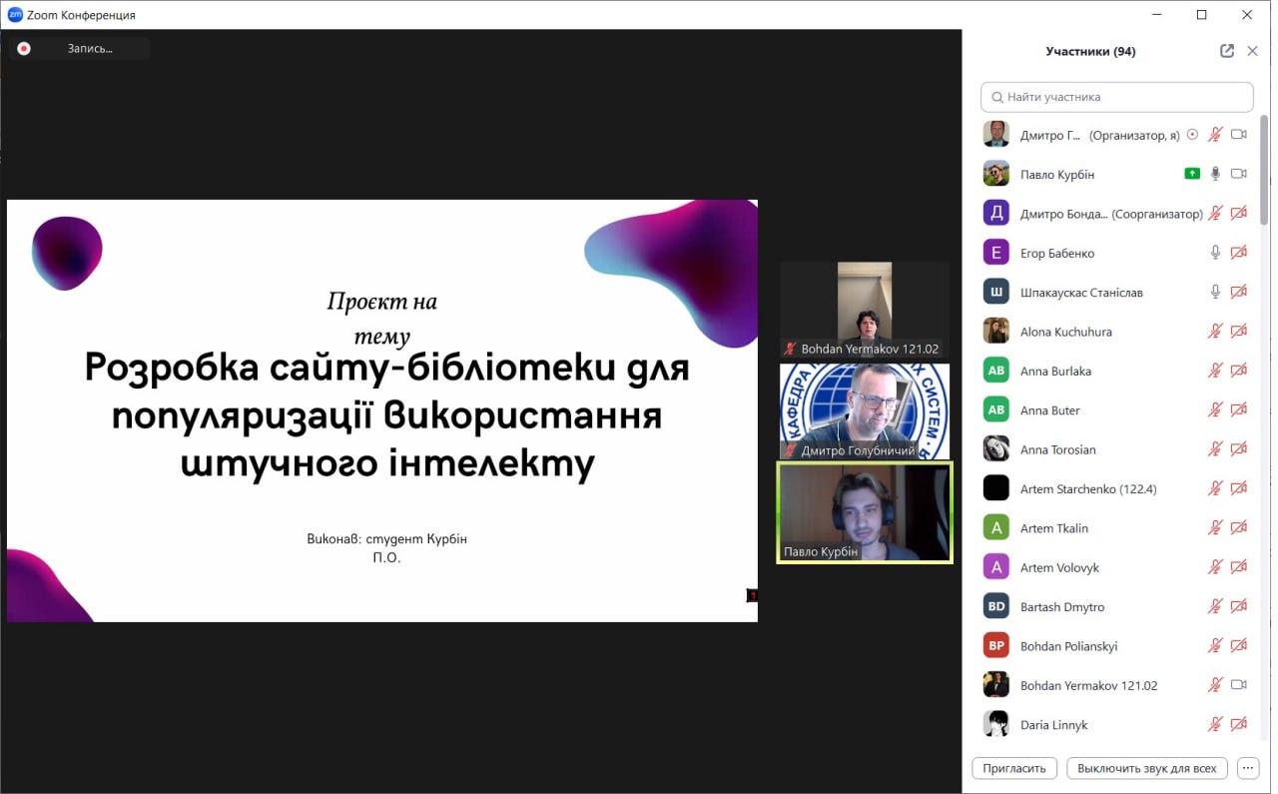Click disabled camera icon for Artem Starchenko
This screenshot has width=1278, height=794.
[x=1239, y=488]
